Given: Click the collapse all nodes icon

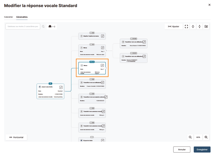Looking at the screenshot, I should point(193,26).
